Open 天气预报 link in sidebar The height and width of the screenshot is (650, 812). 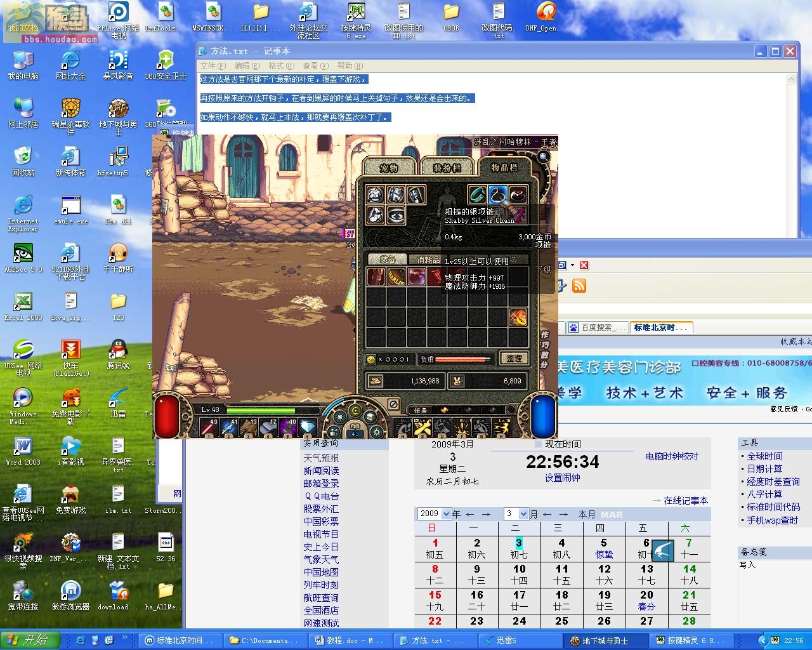coord(321,458)
